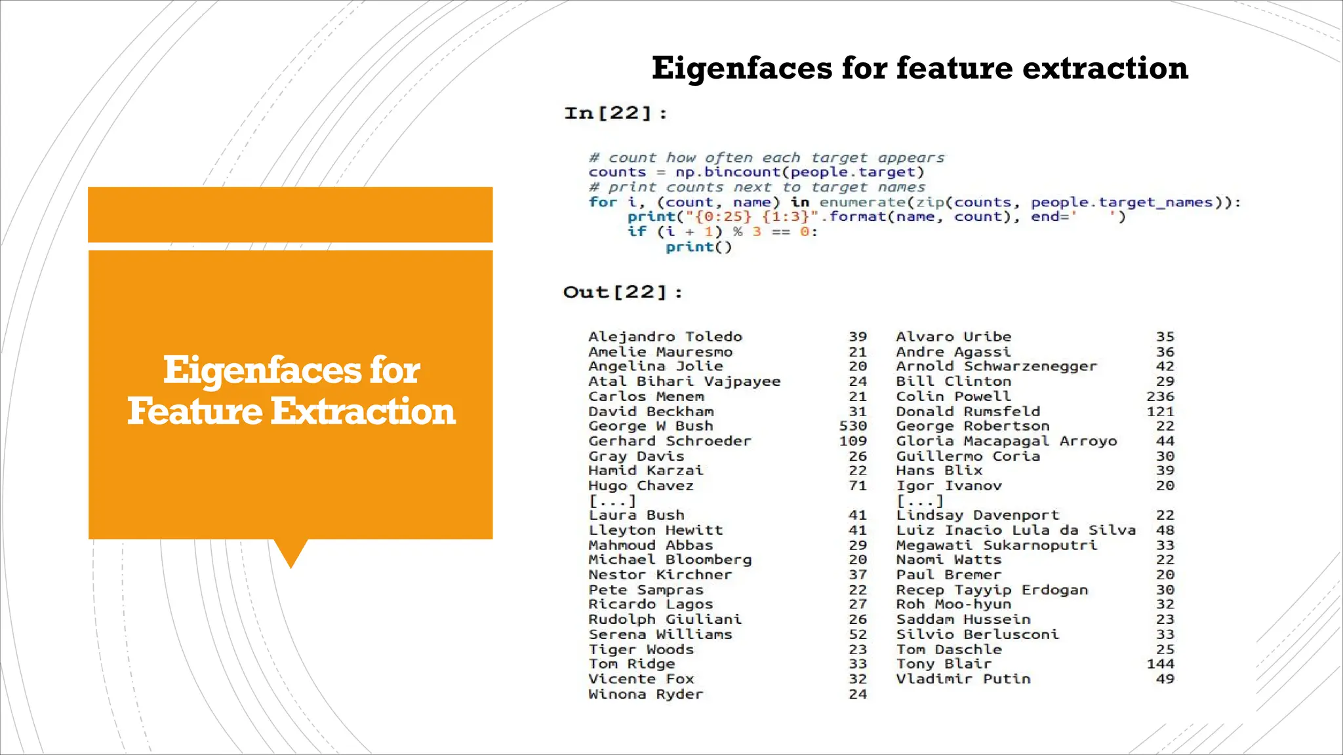Click the name 'Arnold Schwarzenegger'

[x=997, y=366]
